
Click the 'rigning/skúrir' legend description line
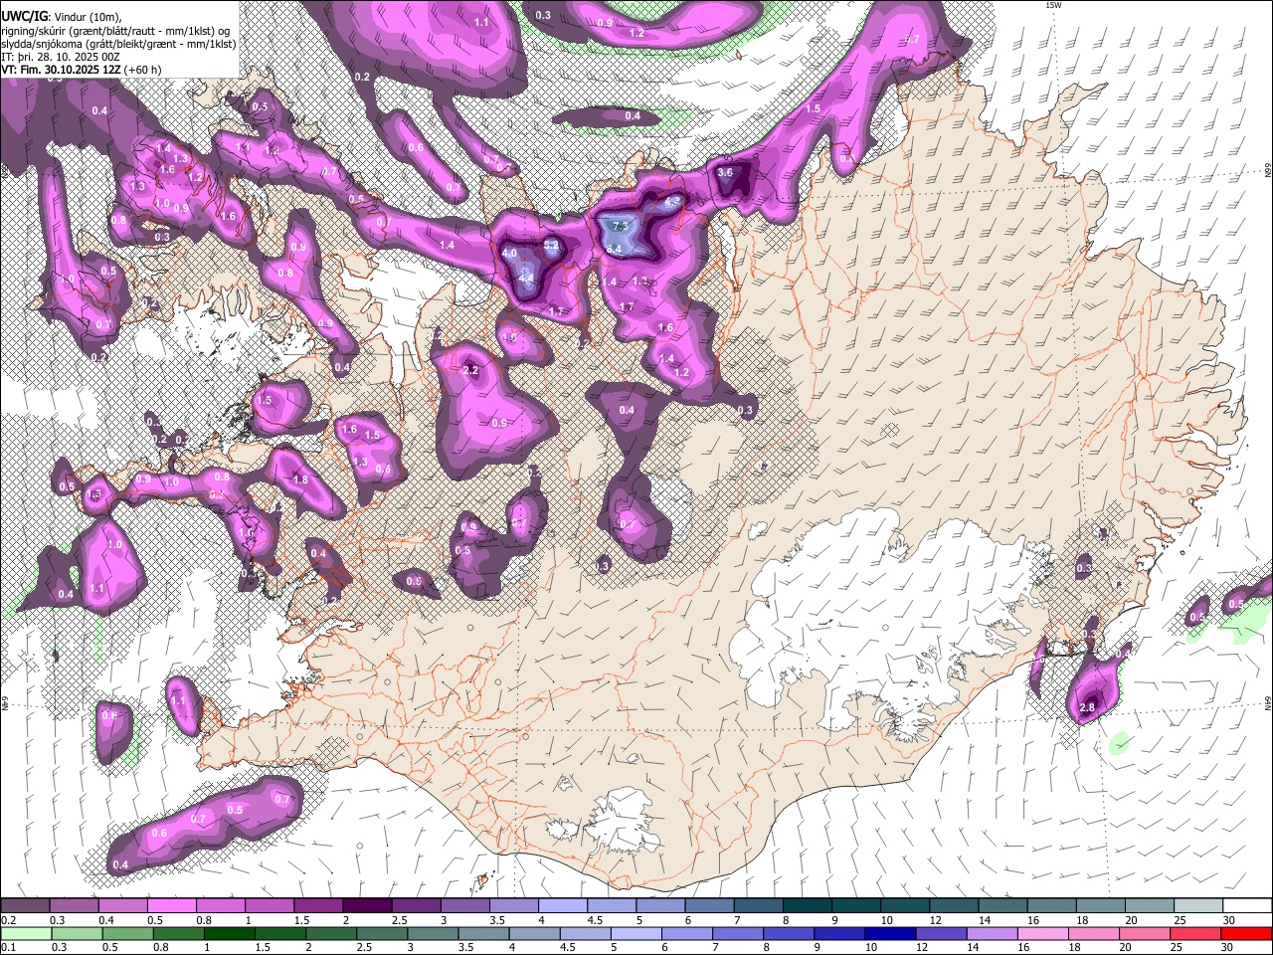point(117,31)
